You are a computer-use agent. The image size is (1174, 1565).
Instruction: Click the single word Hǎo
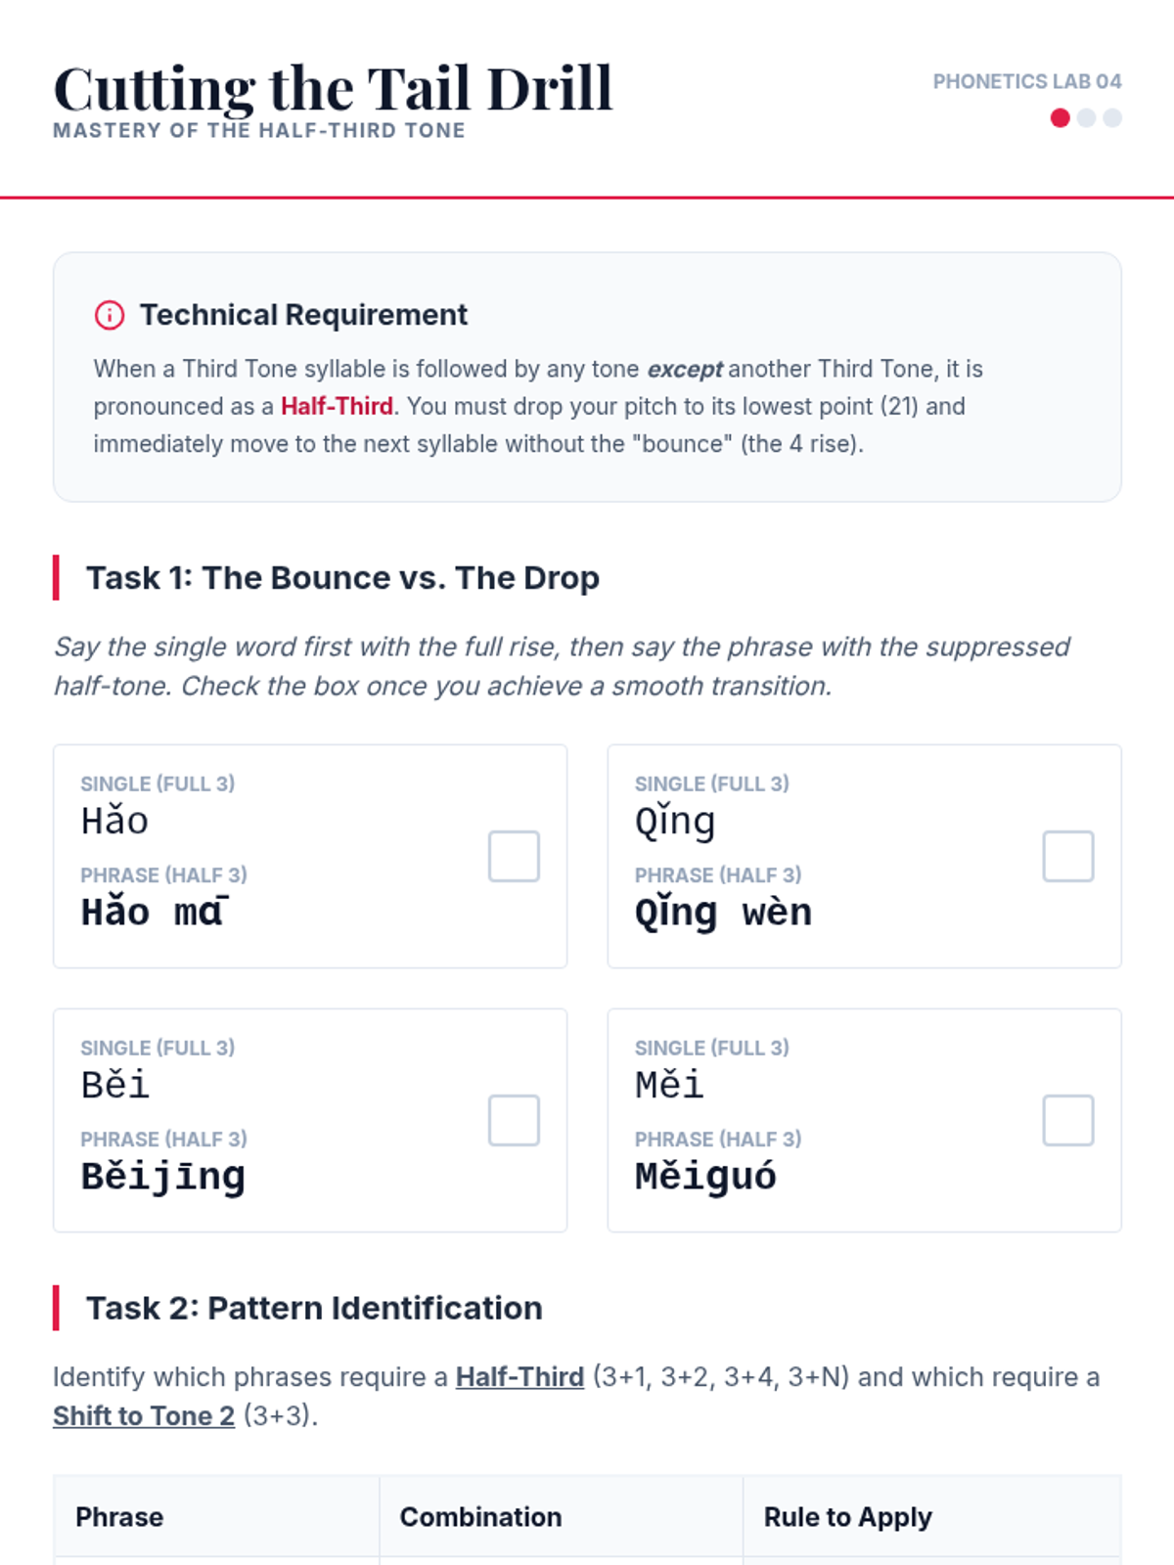coord(114,821)
